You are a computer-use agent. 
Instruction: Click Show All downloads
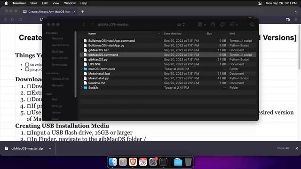(x=283, y=148)
